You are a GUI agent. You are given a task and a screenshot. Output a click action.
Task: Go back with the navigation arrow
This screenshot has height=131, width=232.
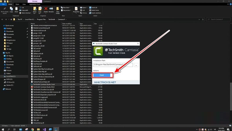click(x=2, y=20)
